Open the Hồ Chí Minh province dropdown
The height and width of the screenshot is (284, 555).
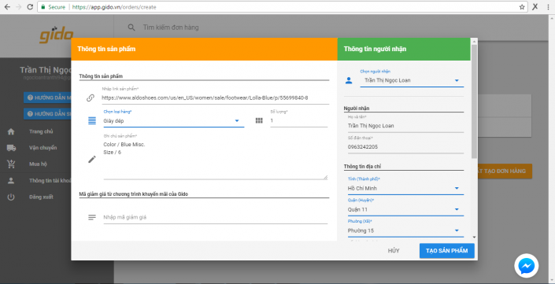click(x=405, y=189)
